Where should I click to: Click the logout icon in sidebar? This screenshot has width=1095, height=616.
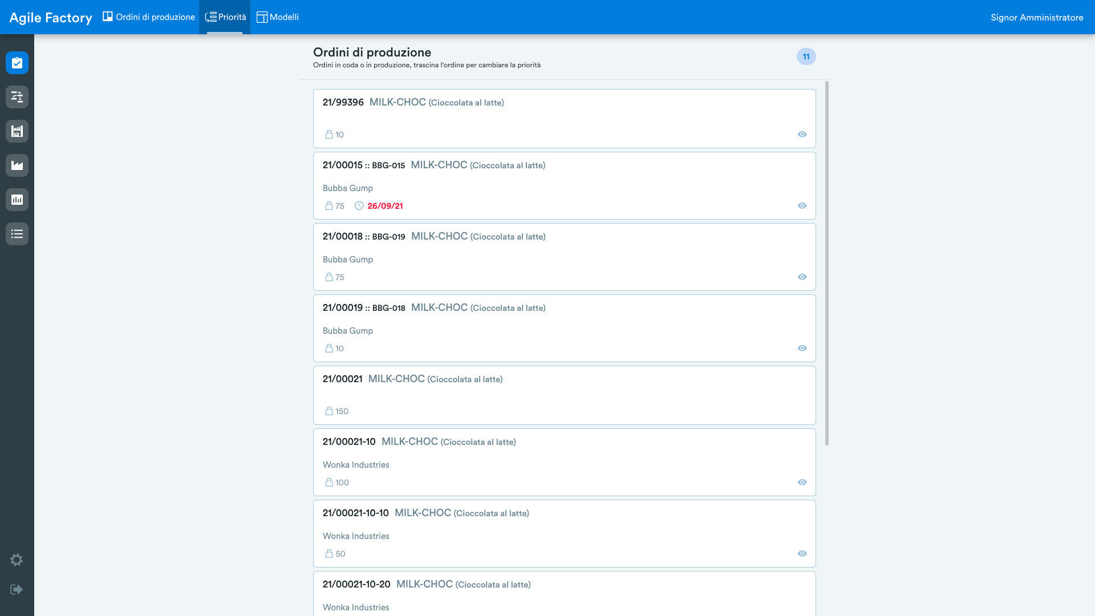pos(17,589)
